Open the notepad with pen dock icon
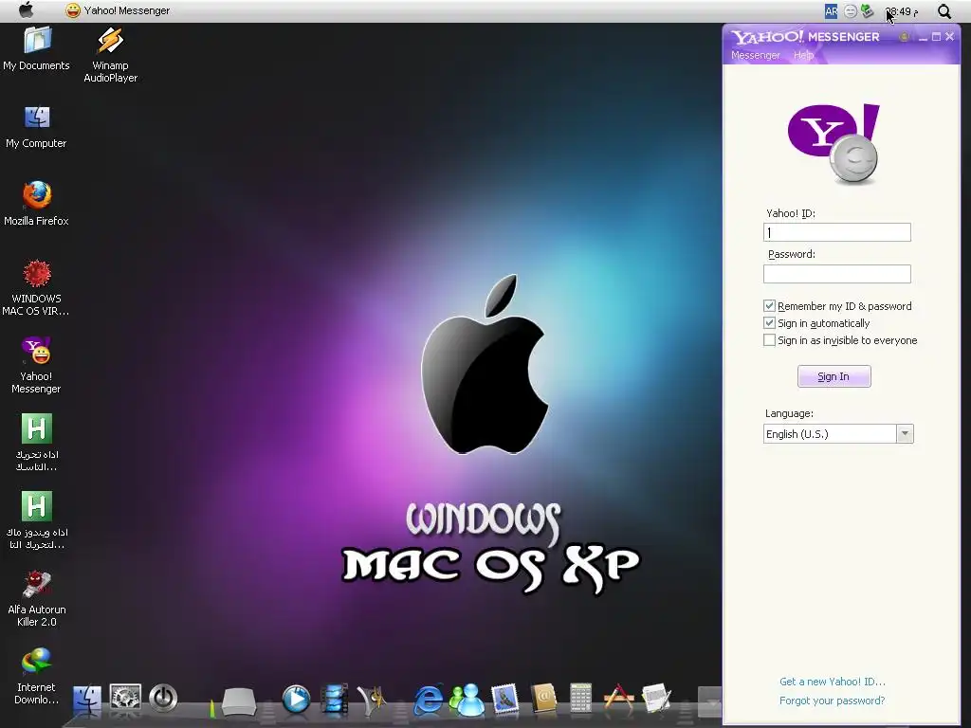This screenshot has height=728, width=971. (x=656, y=700)
